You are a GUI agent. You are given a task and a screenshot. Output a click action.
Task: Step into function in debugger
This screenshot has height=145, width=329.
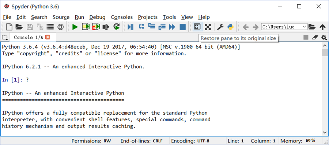click(151, 27)
